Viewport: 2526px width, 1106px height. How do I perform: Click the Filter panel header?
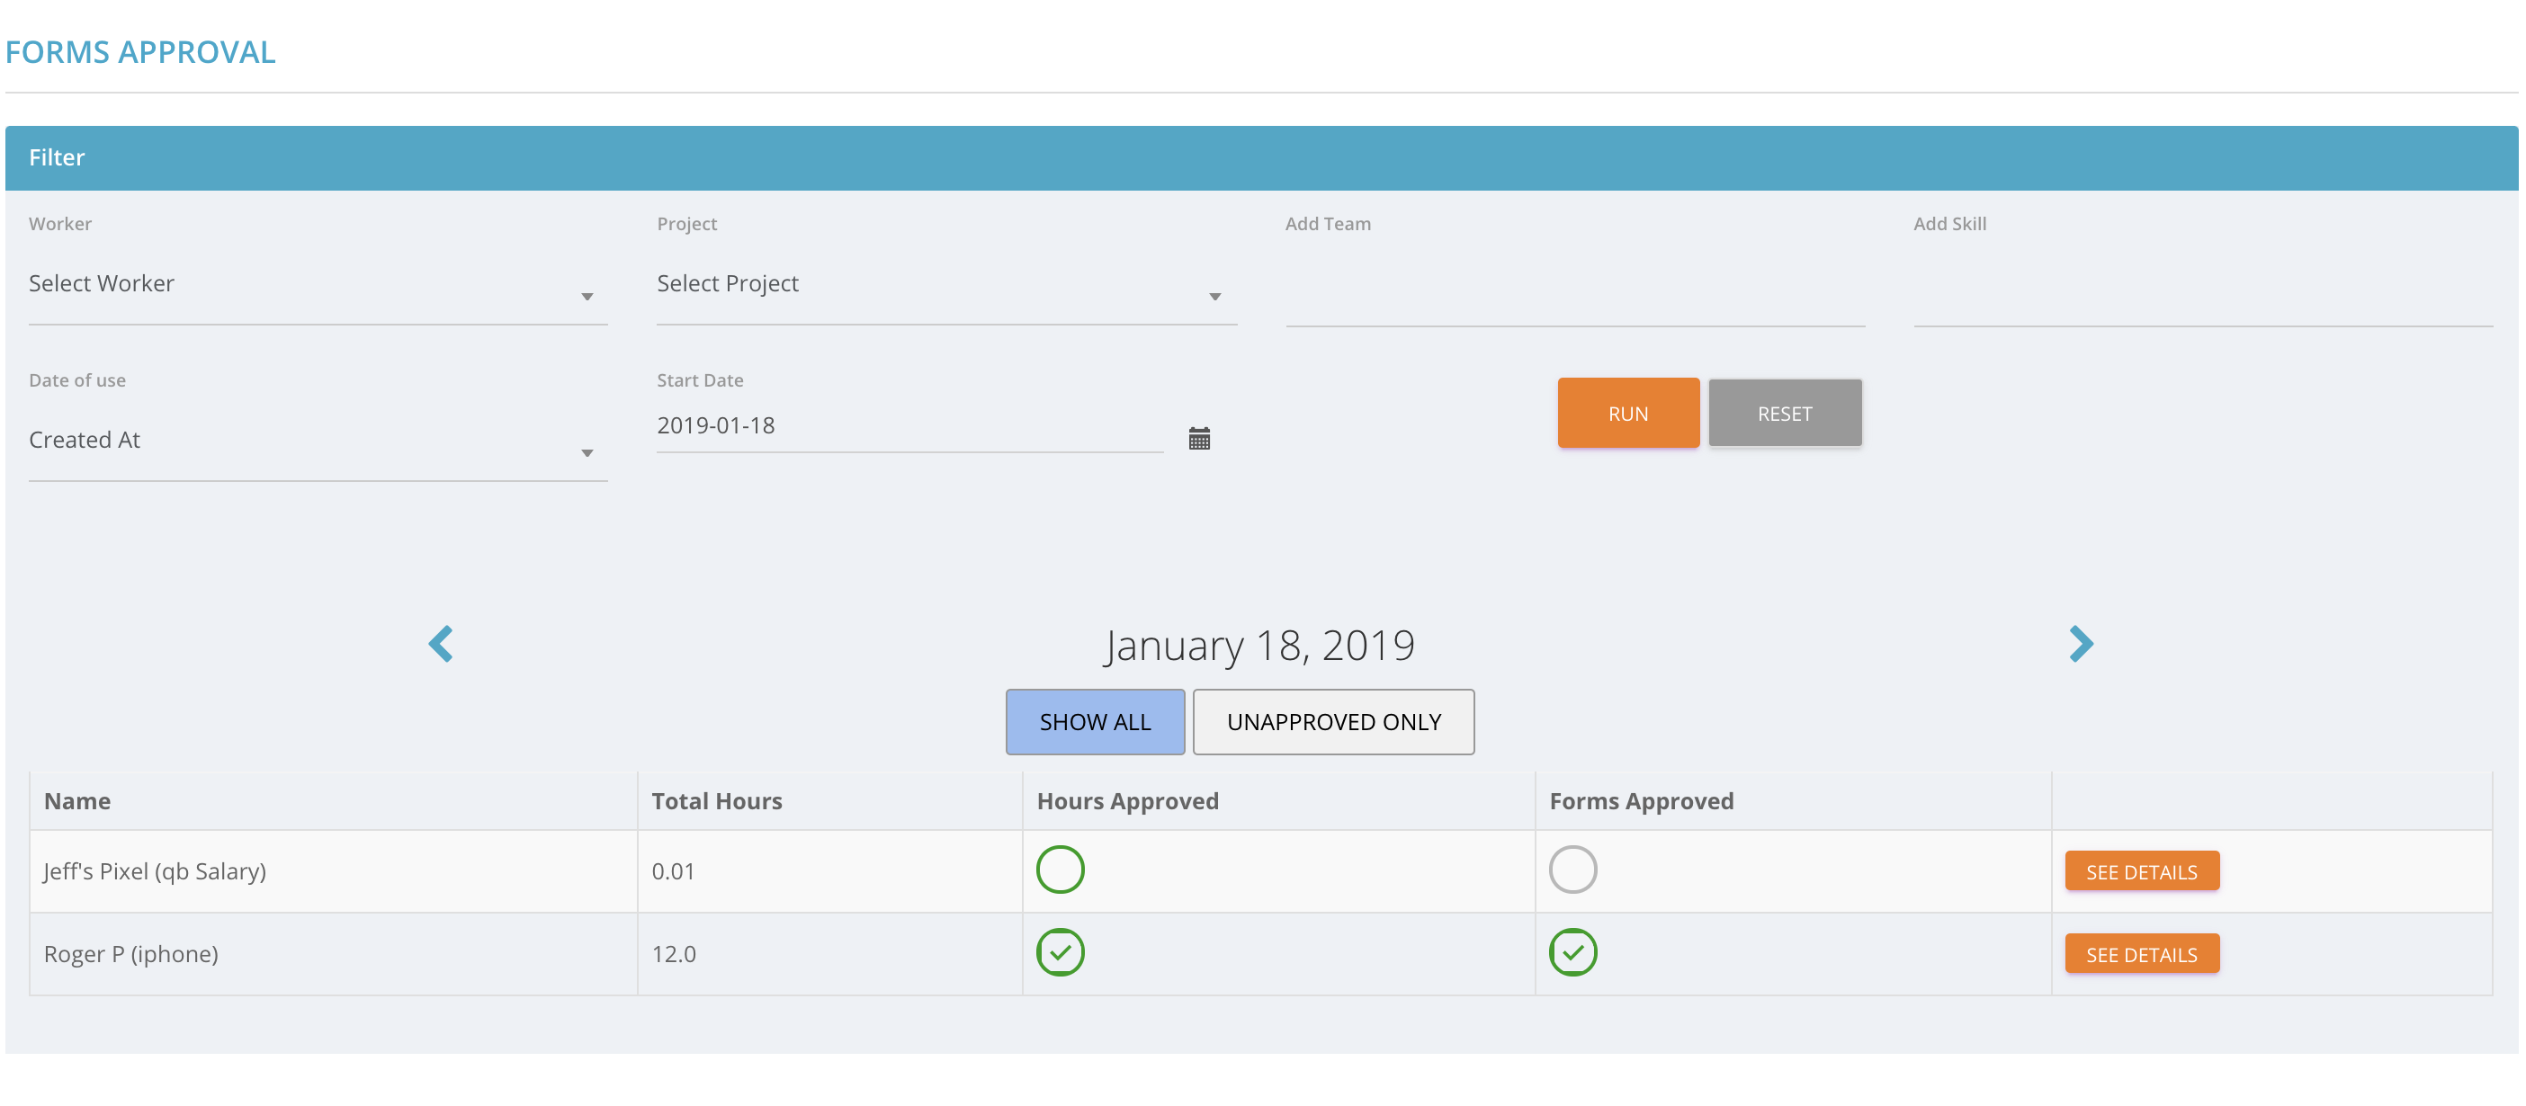1261,158
